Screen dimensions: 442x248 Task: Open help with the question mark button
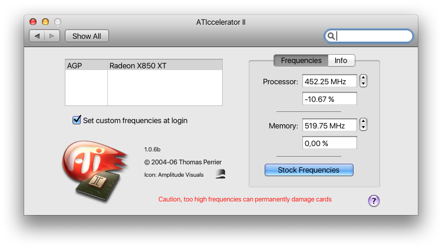374,201
